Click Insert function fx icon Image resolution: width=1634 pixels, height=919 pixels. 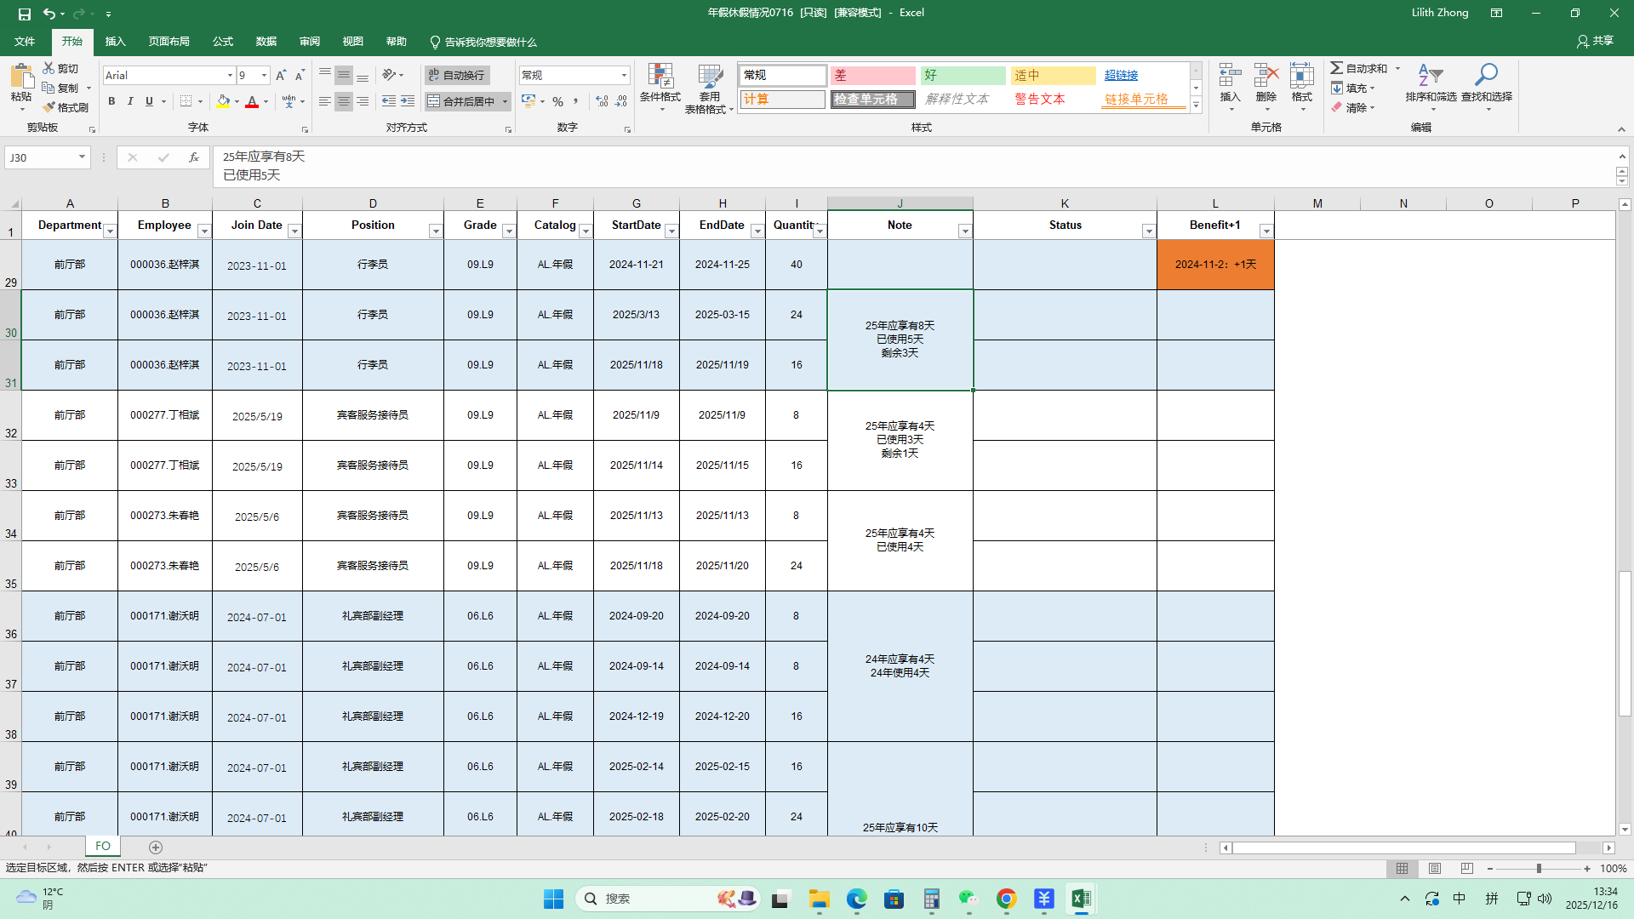[x=194, y=157]
